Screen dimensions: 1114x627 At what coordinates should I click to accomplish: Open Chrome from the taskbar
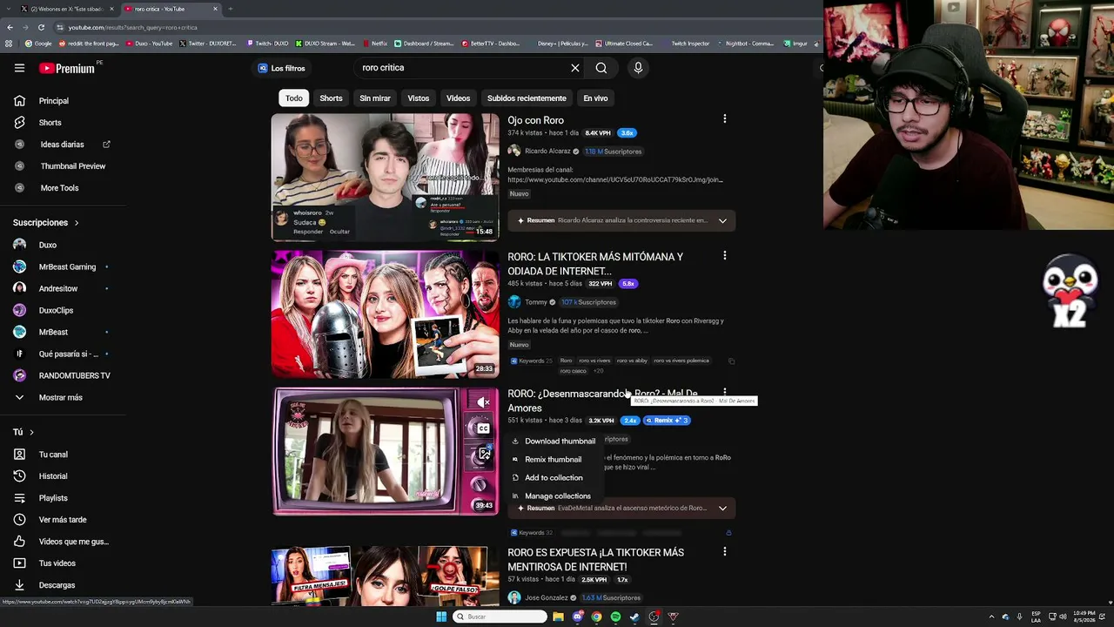(596, 617)
